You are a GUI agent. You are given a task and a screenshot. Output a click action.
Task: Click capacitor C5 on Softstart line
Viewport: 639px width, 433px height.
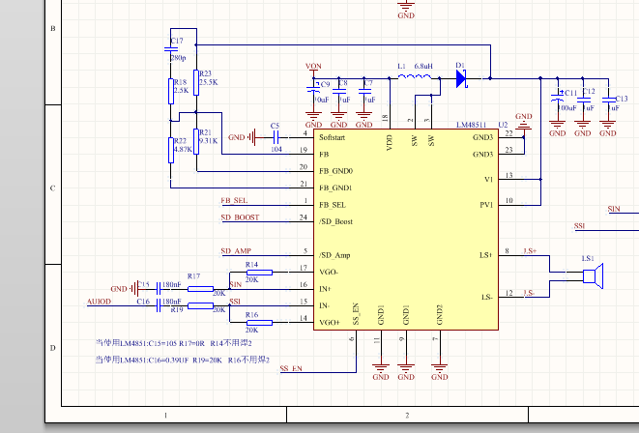point(276,137)
